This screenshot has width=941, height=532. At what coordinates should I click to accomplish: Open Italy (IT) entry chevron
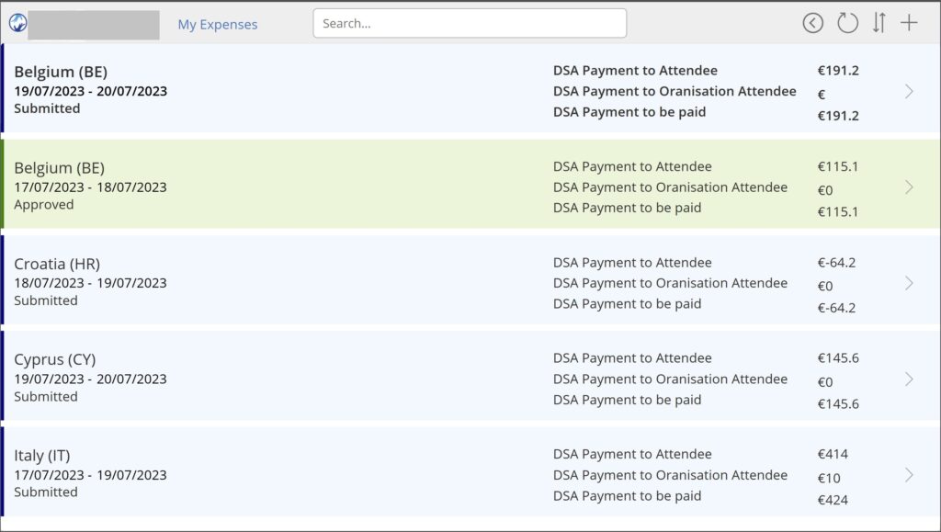coord(909,475)
